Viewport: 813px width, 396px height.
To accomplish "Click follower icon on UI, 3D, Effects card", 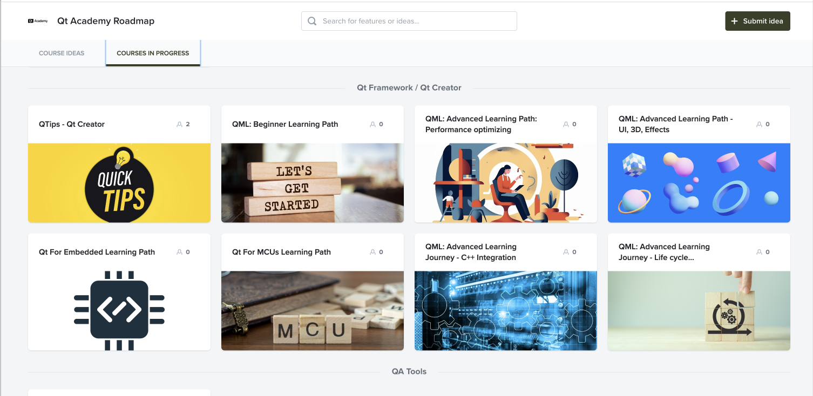I will pyautogui.click(x=759, y=124).
